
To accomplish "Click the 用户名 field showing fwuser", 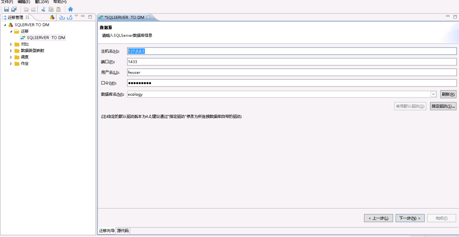I will tap(292, 72).
